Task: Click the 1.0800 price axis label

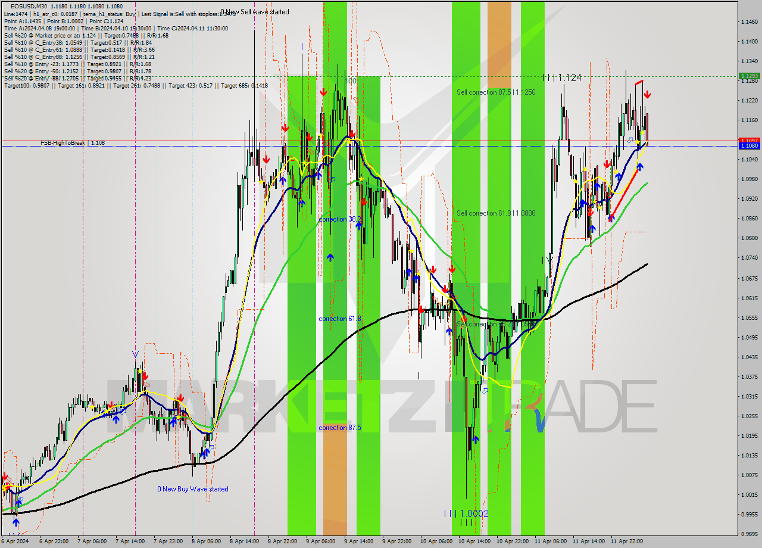Action: click(x=749, y=238)
